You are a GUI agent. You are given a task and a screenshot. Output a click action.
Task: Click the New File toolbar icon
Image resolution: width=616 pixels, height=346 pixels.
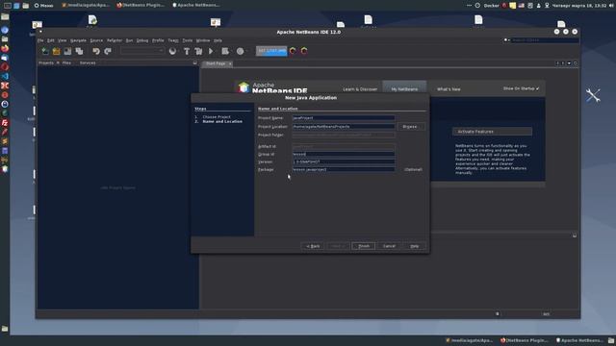click(45, 51)
